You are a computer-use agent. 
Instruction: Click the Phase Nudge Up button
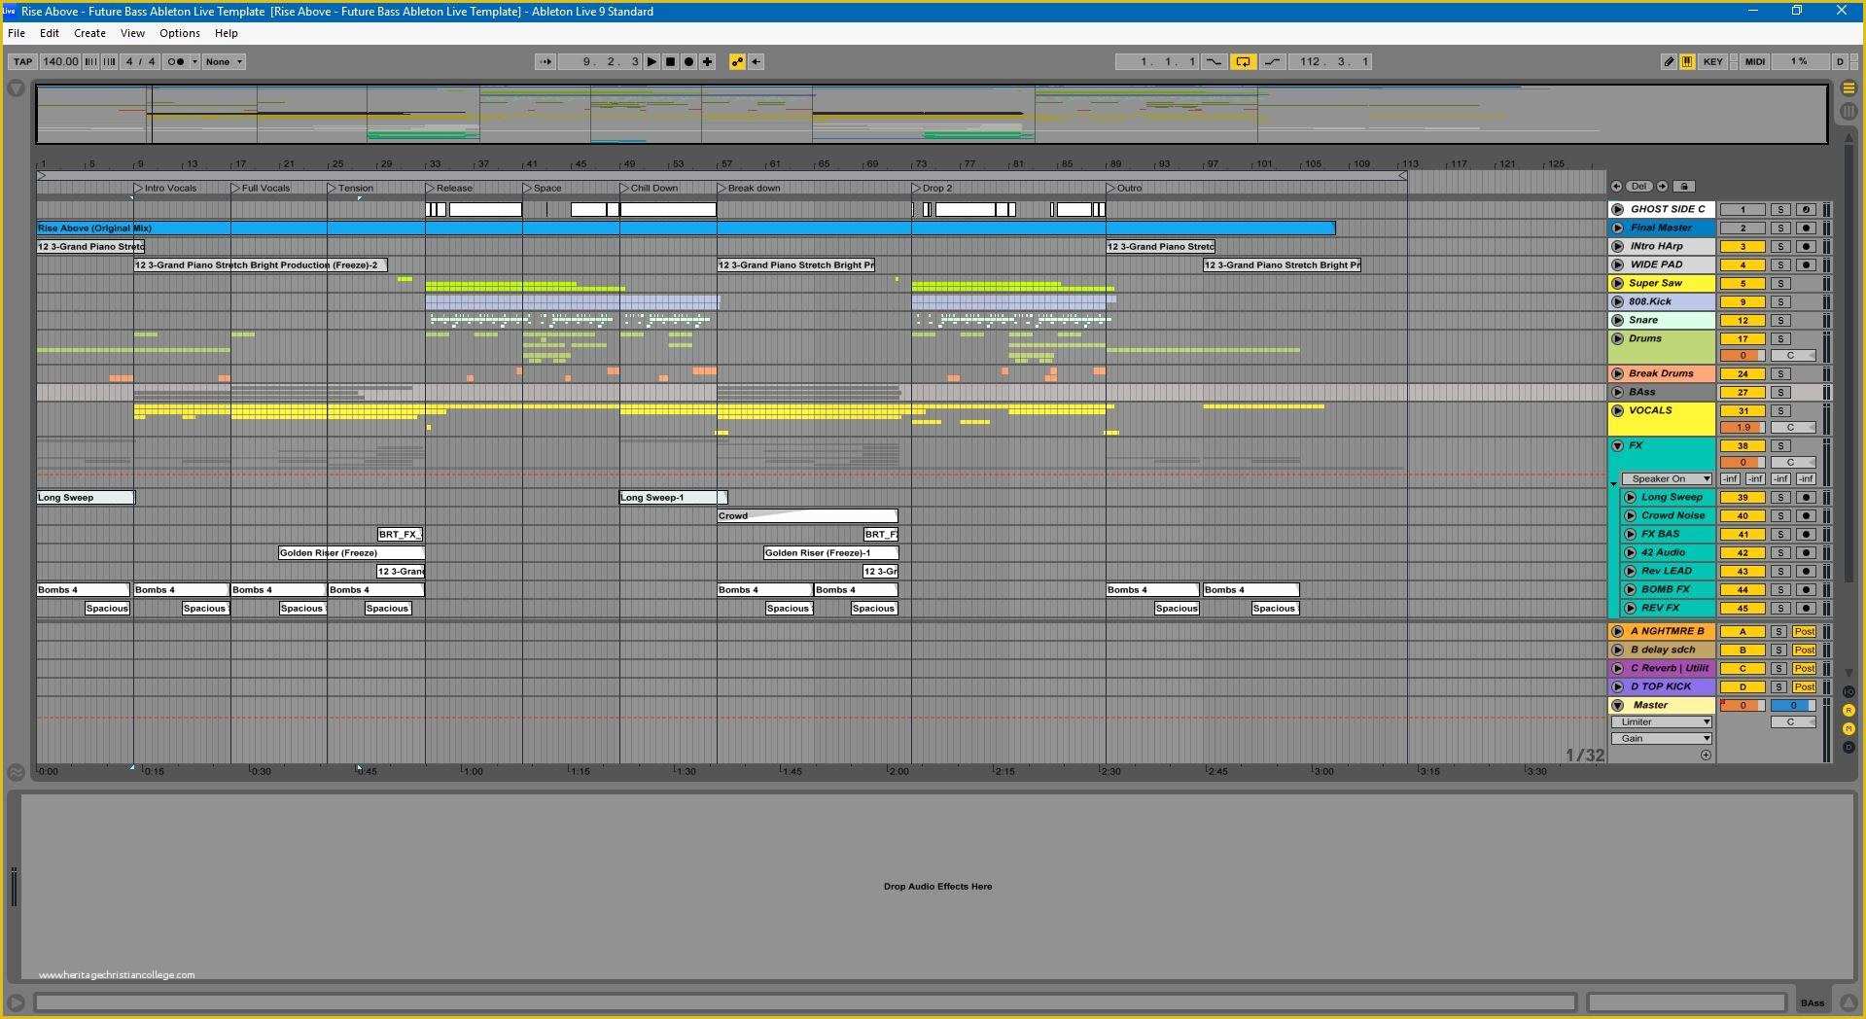[109, 61]
